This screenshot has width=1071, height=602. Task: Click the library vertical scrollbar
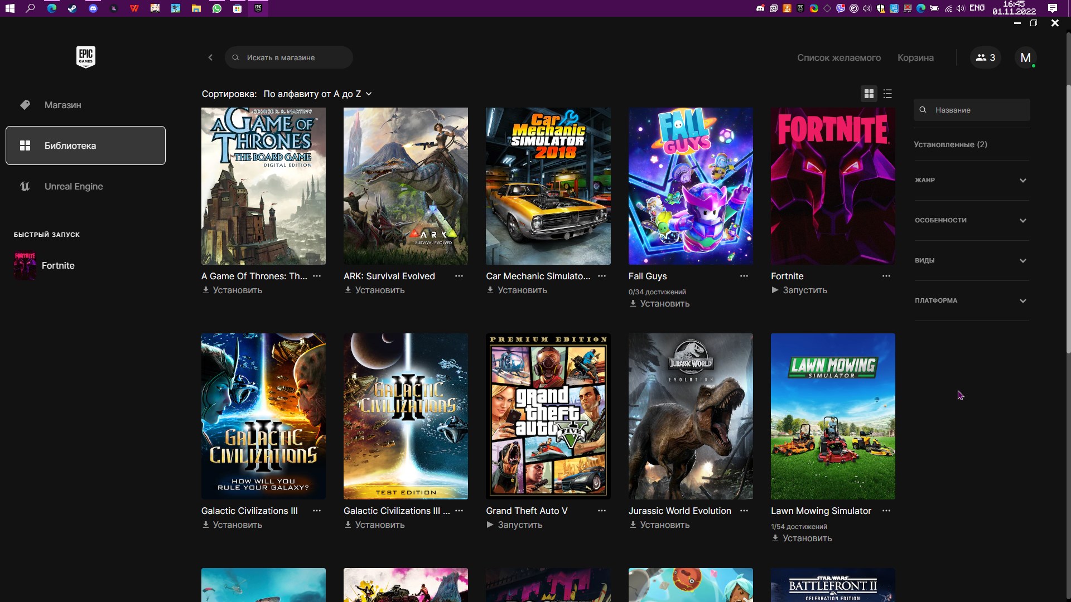pyautogui.click(x=1068, y=219)
